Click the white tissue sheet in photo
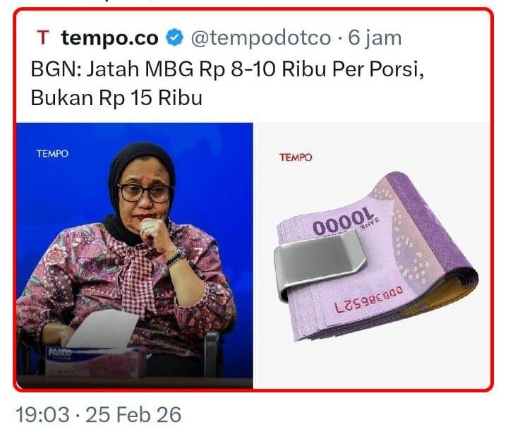This screenshot has width=508, height=434. click(x=102, y=330)
